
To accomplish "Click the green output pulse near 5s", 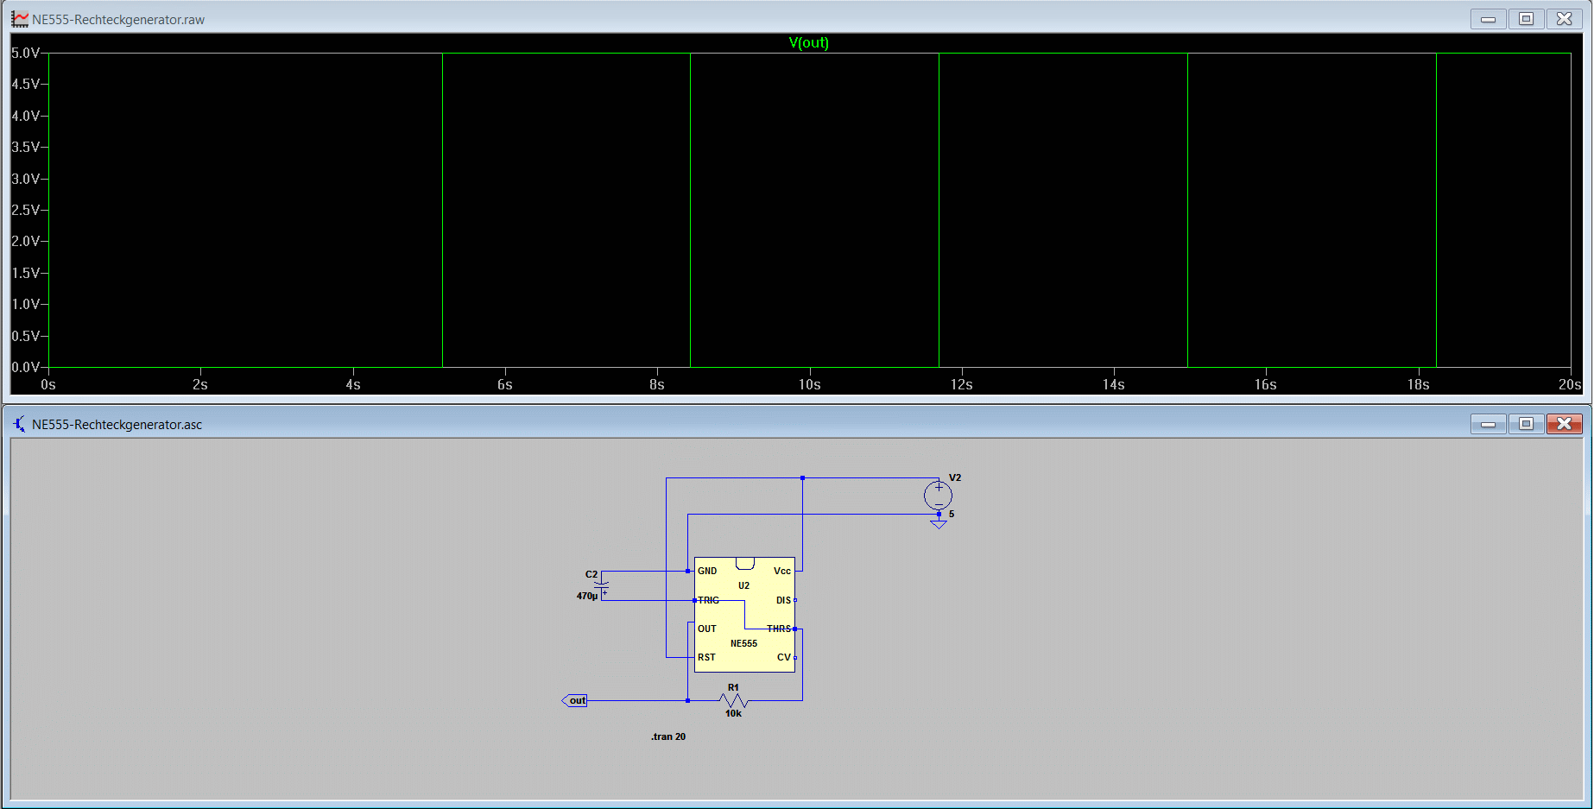I will (x=443, y=210).
